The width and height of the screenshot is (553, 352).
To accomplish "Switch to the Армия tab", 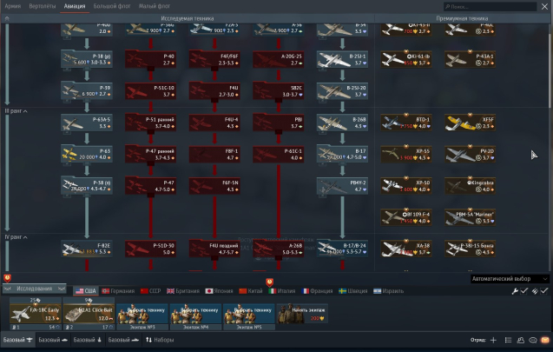I will coord(13,6).
